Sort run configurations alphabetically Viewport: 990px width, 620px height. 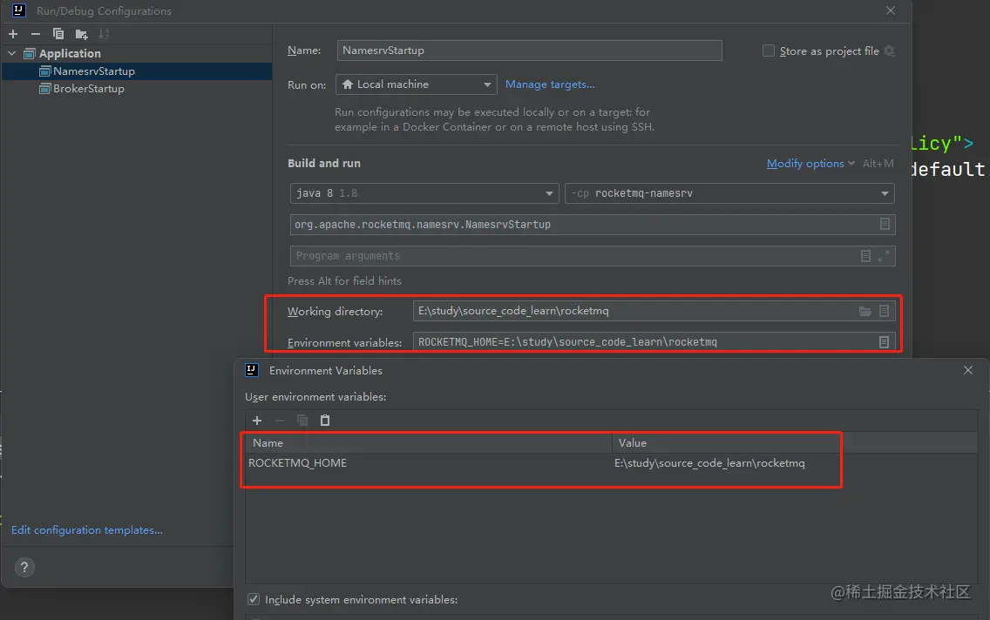pyautogui.click(x=105, y=34)
